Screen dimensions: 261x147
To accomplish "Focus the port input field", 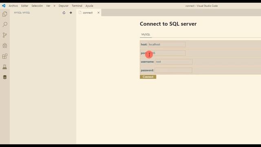I will pyautogui.click(x=167, y=53).
